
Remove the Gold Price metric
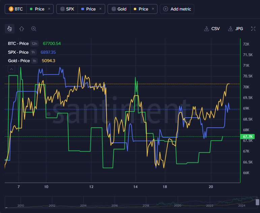click(x=153, y=9)
